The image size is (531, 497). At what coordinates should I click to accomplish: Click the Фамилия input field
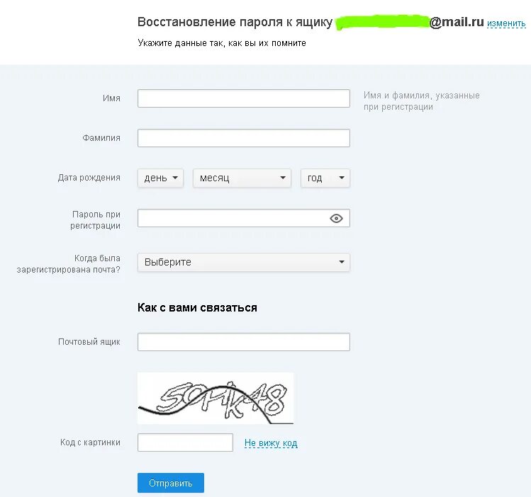pos(243,138)
